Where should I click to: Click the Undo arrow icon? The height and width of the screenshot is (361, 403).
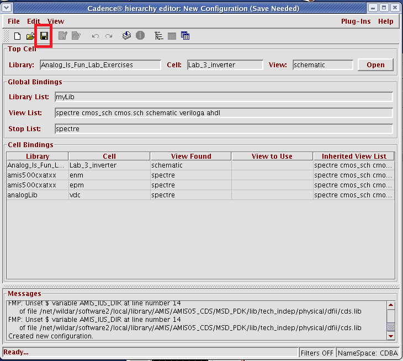coord(96,36)
